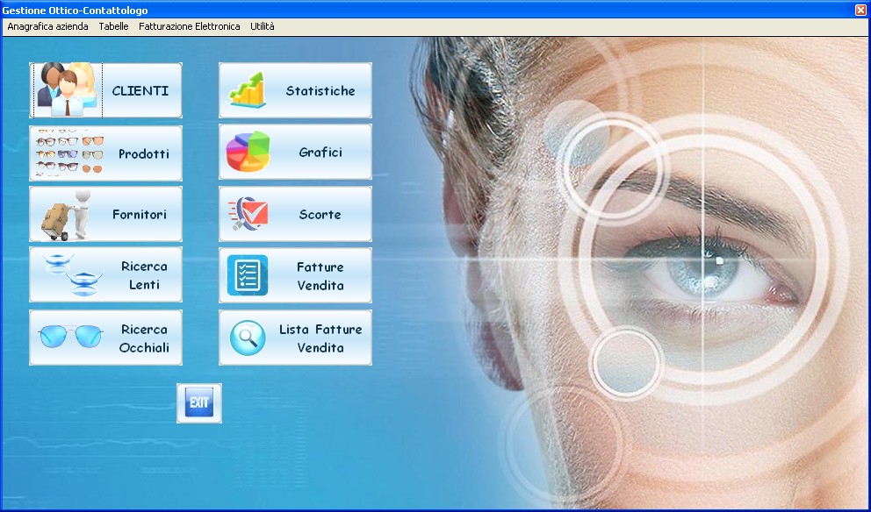The width and height of the screenshot is (871, 512).
Task: Click the bar chart icon for Statistiche
Action: point(248,90)
